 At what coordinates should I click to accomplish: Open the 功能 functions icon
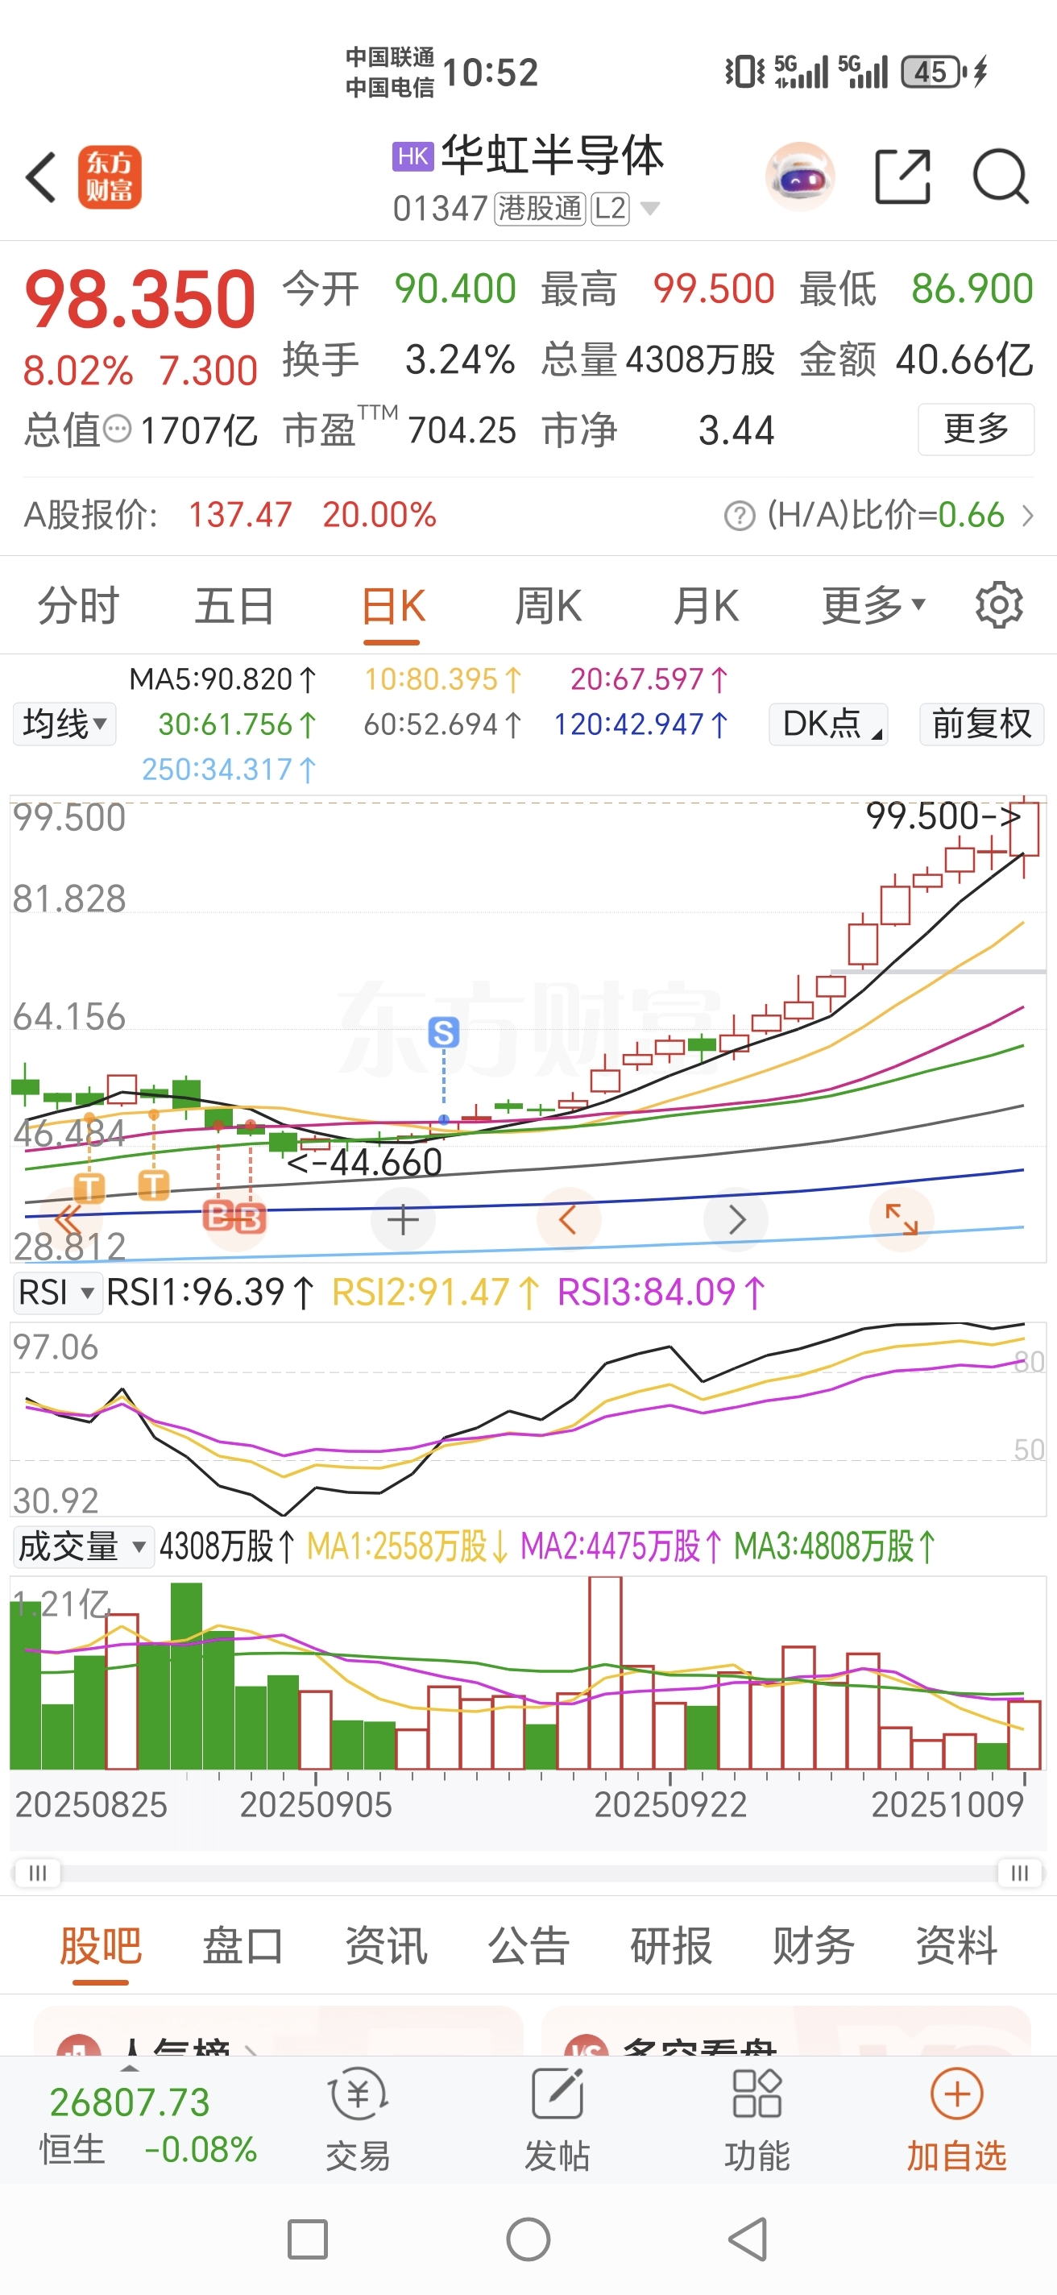pyautogui.click(x=757, y=2121)
